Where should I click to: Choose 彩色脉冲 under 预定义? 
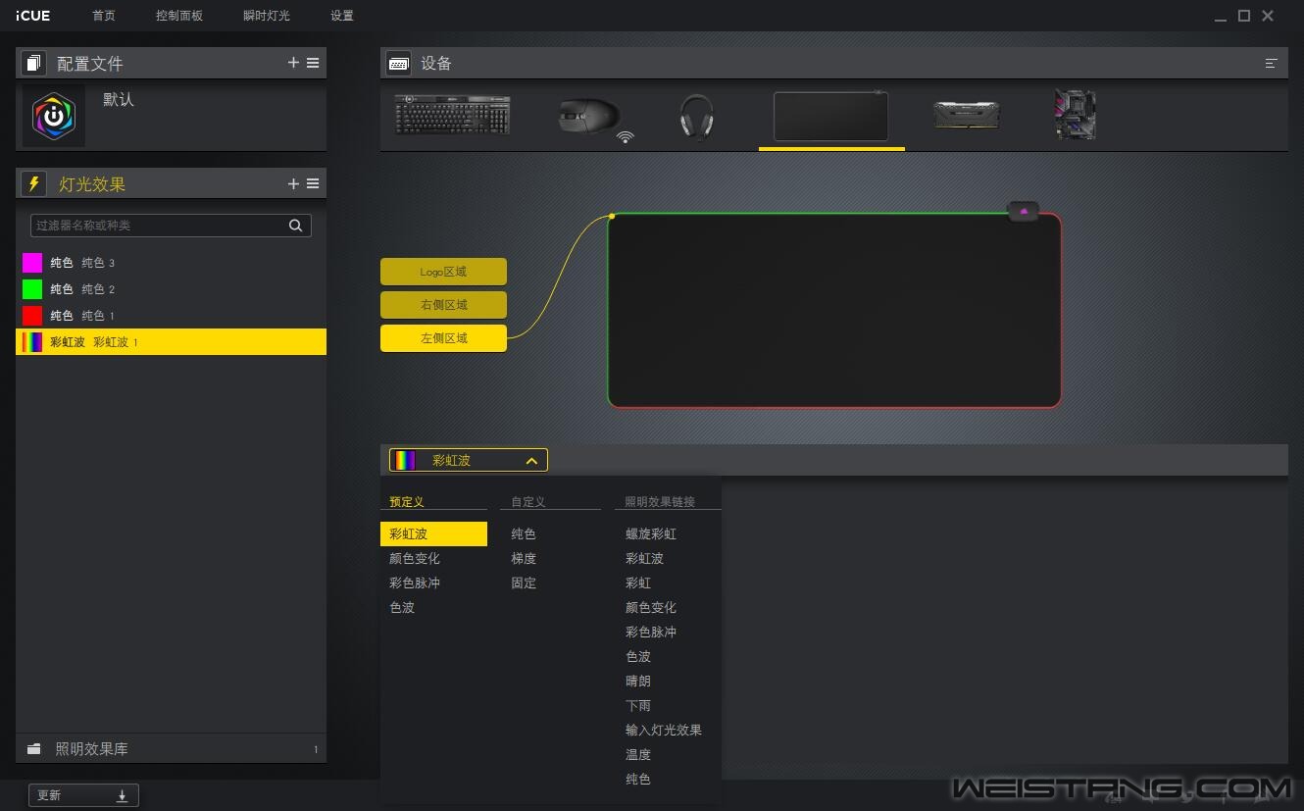tap(415, 583)
